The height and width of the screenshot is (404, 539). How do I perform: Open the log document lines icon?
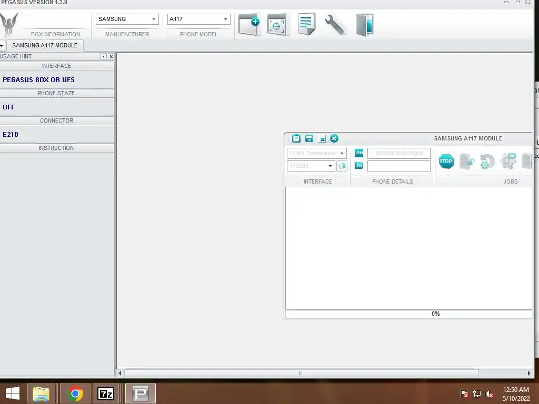pos(306,24)
